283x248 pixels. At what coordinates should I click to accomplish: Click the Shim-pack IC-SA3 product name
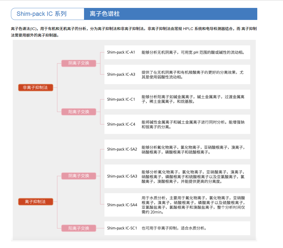coord(122,176)
